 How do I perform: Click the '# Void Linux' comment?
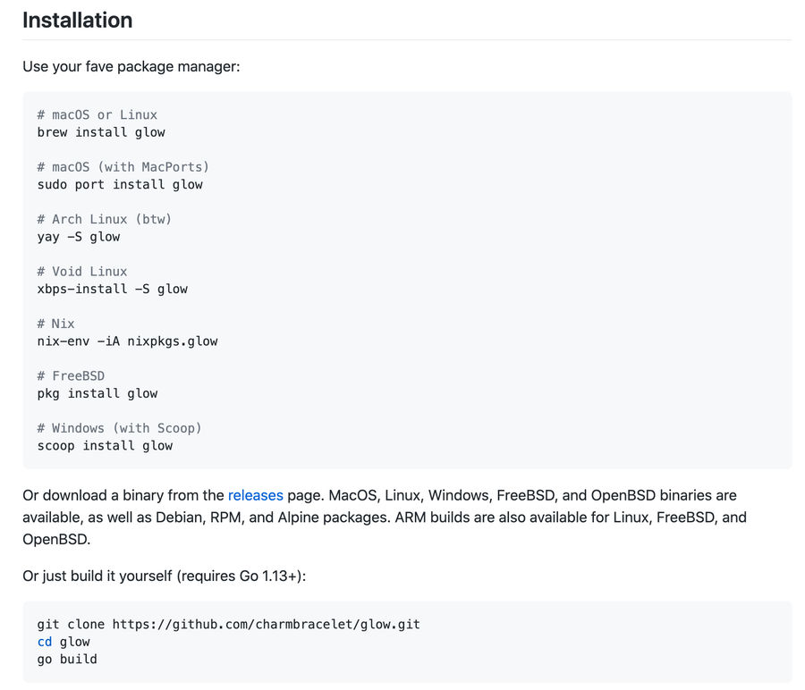point(82,272)
